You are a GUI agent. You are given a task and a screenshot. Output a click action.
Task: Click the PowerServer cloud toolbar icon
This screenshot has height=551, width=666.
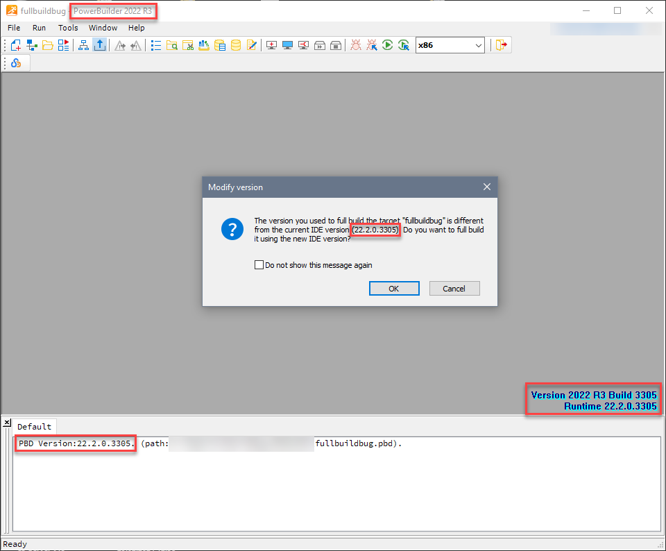[x=16, y=63]
